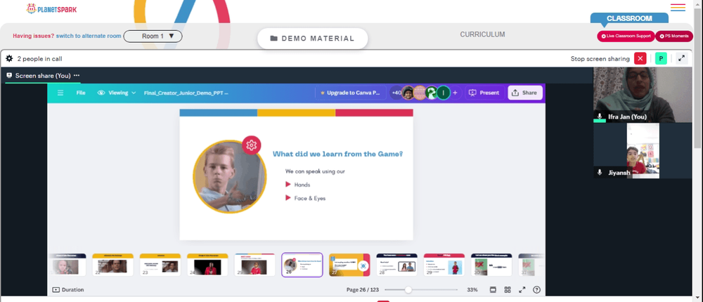This screenshot has height=302, width=703.
Task: Click the document title Final_Creator_Junior_Demo_PPT
Action: (x=186, y=93)
